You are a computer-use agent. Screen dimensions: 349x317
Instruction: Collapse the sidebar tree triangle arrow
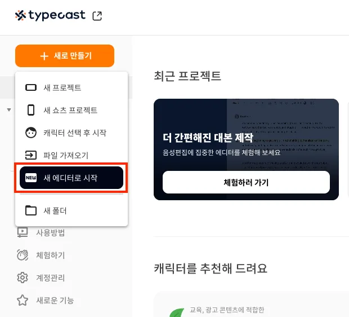[9, 110]
